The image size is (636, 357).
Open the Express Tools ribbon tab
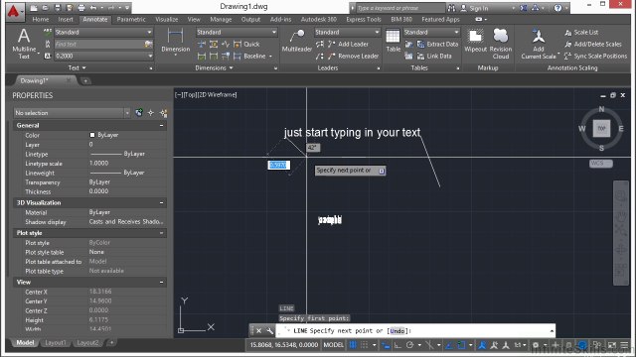pyautogui.click(x=364, y=20)
